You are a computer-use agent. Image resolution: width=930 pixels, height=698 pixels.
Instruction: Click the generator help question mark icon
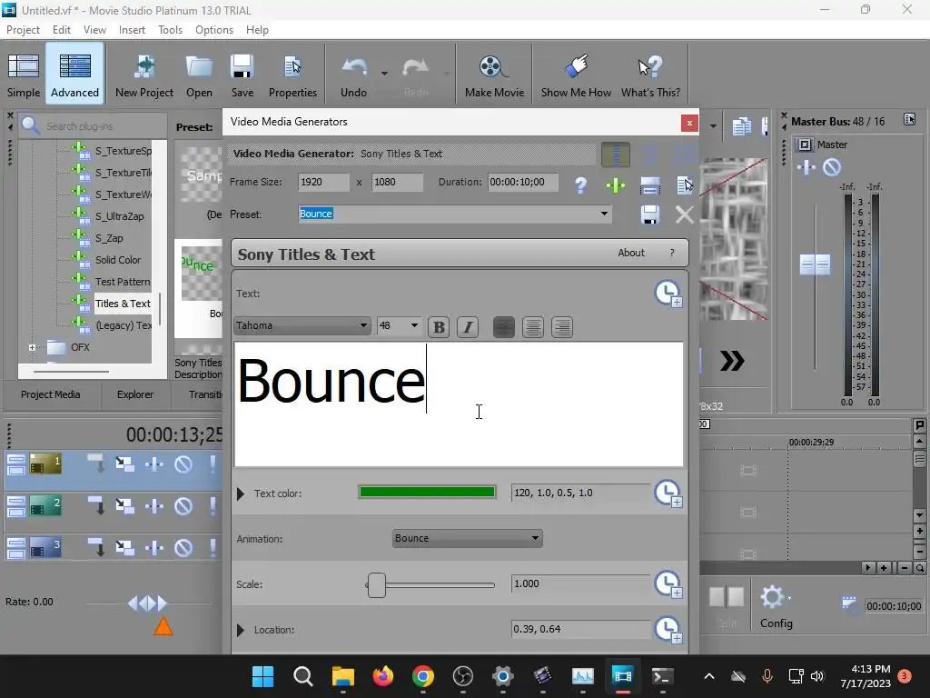click(580, 185)
